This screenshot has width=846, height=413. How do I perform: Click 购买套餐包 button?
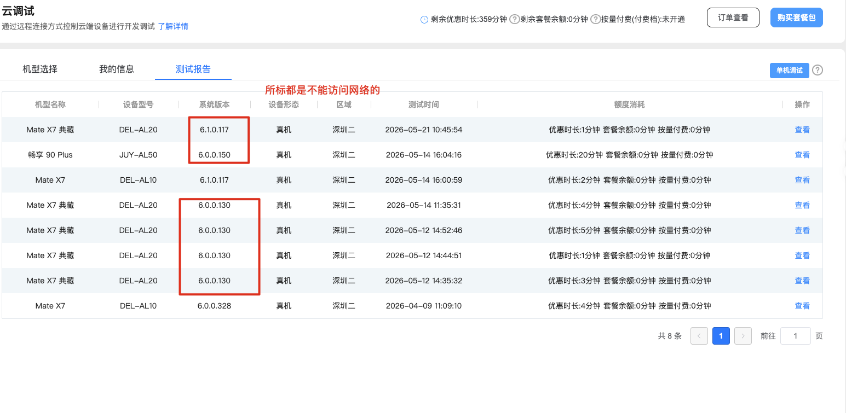pyautogui.click(x=797, y=18)
